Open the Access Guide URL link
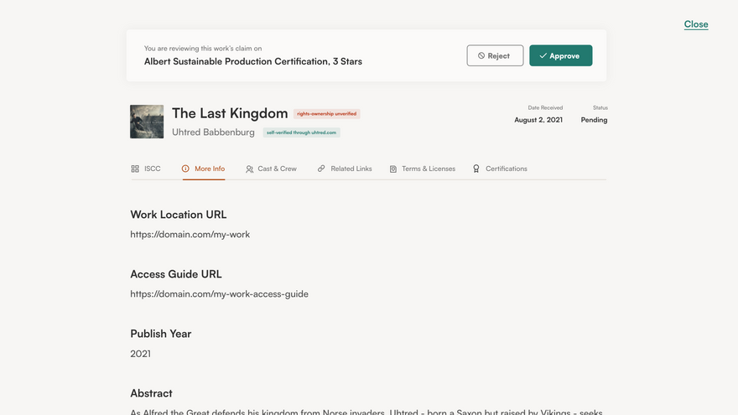Viewport: 738px width, 415px height. click(x=220, y=293)
